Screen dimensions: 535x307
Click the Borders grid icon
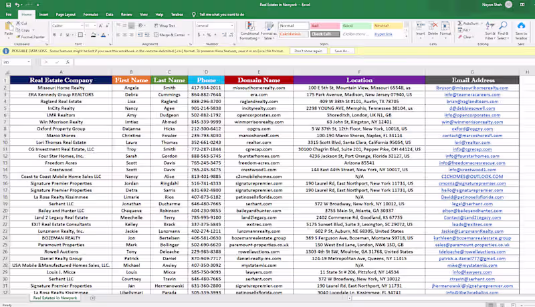click(80, 35)
